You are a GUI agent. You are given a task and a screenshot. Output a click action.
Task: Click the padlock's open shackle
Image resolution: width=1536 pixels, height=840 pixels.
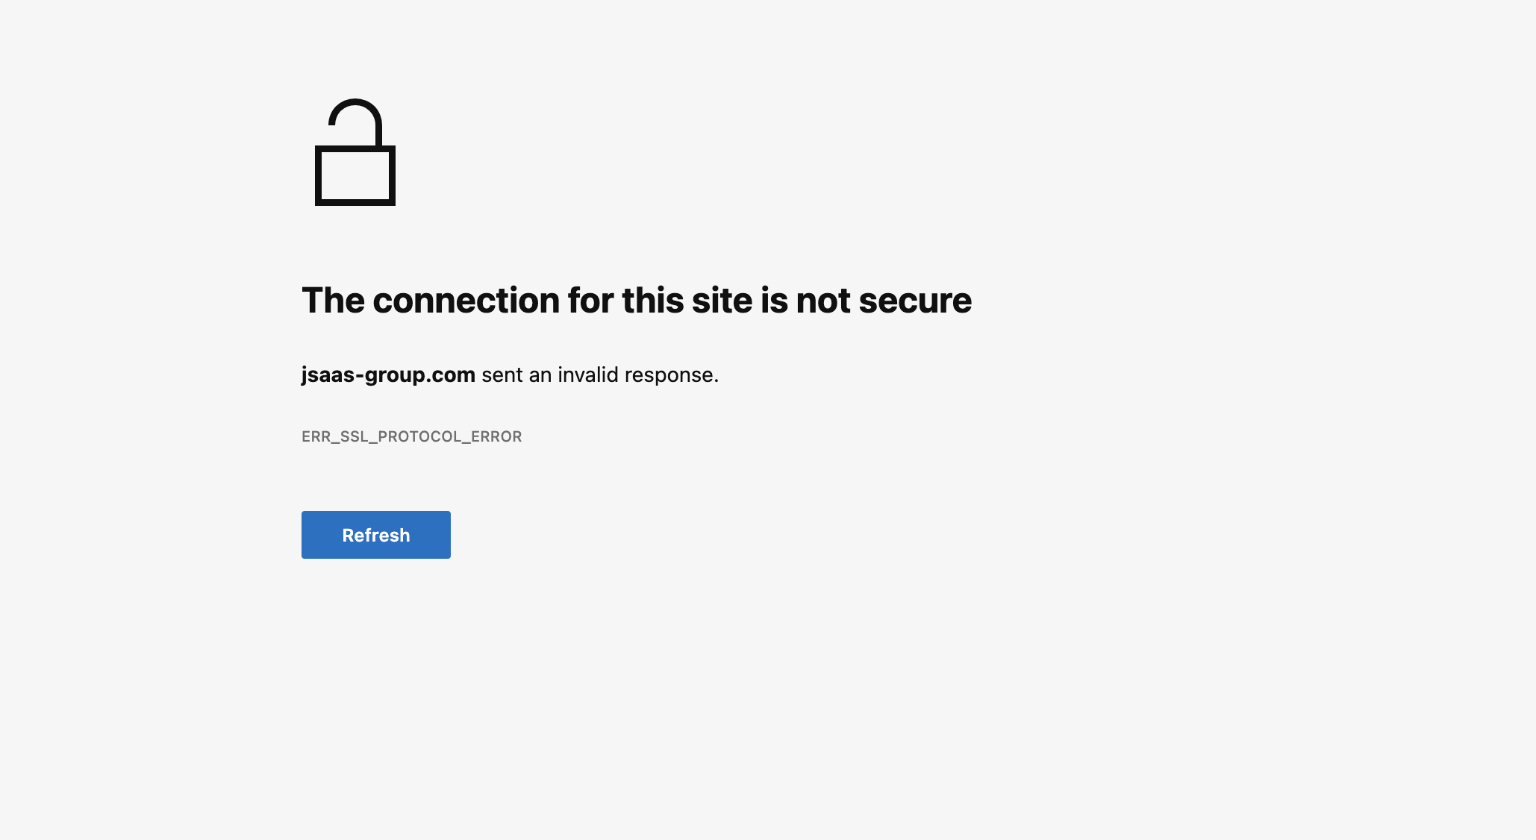[355, 122]
